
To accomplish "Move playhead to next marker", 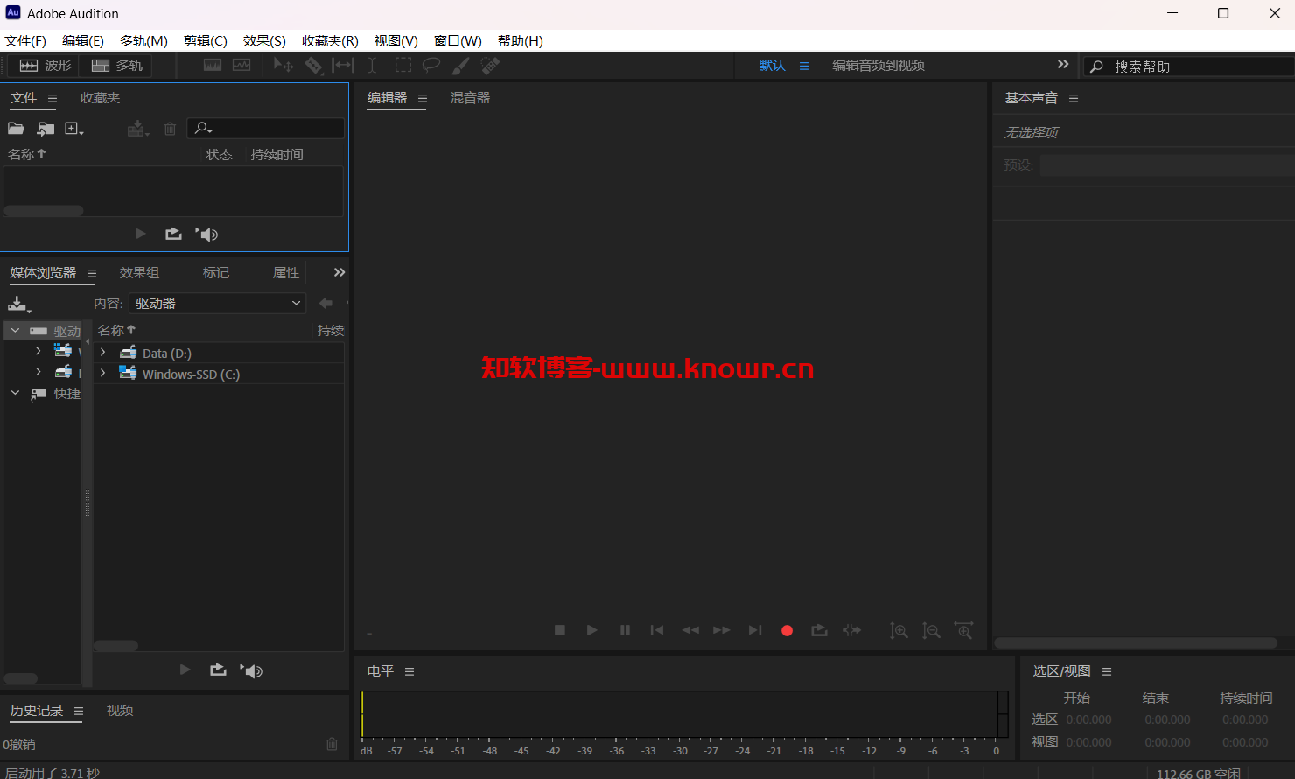I will [755, 630].
